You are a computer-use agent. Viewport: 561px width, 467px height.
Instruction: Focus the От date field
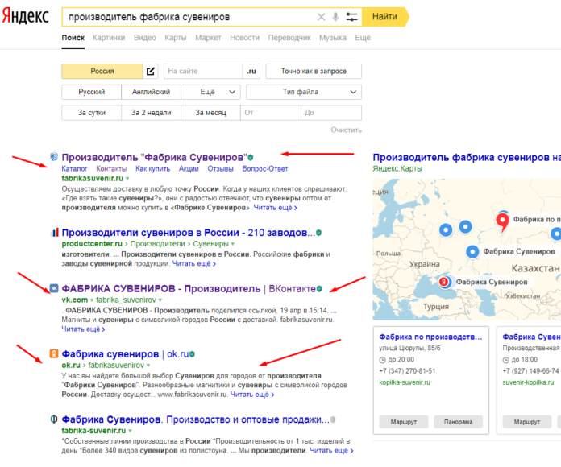coord(271,113)
